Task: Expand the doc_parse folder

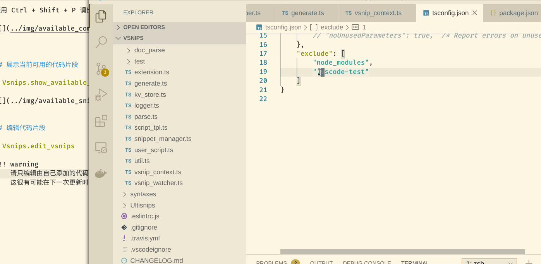Action: coord(149,50)
